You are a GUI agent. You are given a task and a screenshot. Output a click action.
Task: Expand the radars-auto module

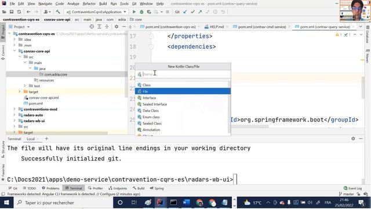tap(14, 115)
